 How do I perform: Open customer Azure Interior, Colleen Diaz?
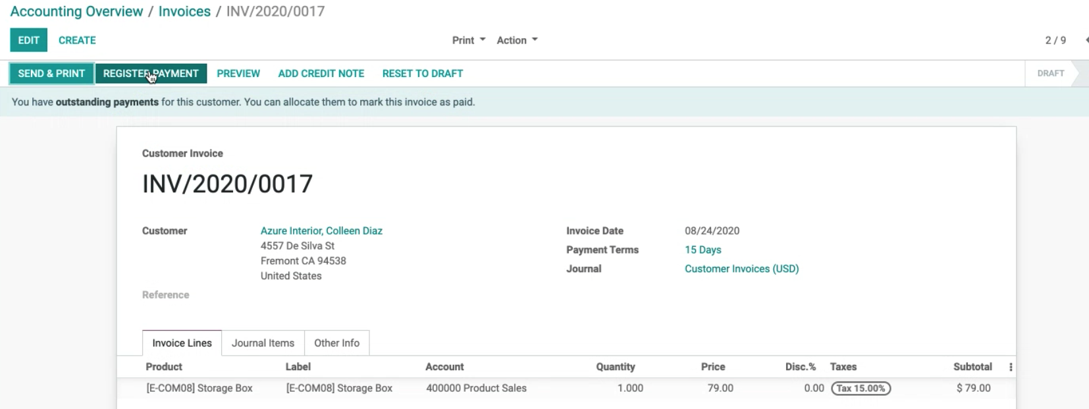click(321, 231)
